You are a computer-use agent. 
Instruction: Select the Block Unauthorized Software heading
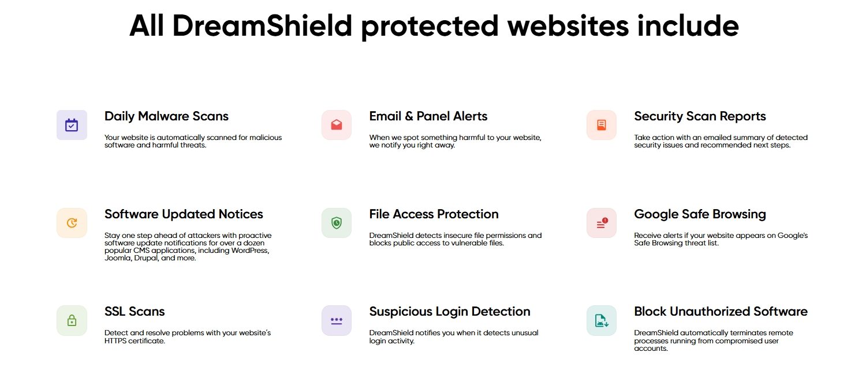(721, 312)
